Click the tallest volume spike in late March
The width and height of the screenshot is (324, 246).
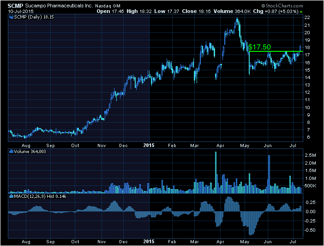pos(216,172)
